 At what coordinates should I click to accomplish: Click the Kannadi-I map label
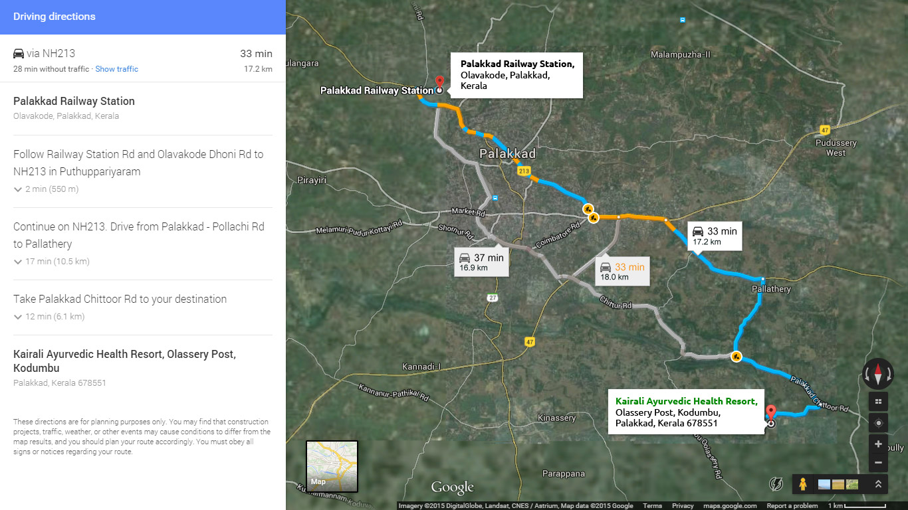(x=421, y=367)
